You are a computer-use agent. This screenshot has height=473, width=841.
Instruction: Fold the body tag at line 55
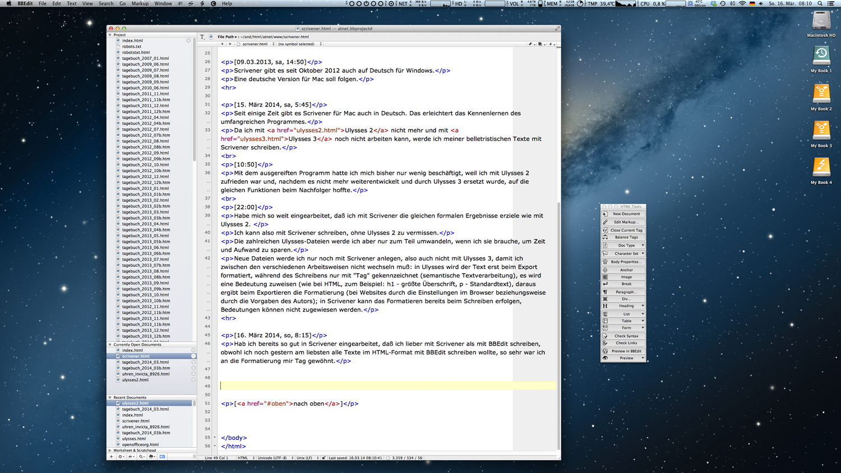pyautogui.click(x=215, y=437)
